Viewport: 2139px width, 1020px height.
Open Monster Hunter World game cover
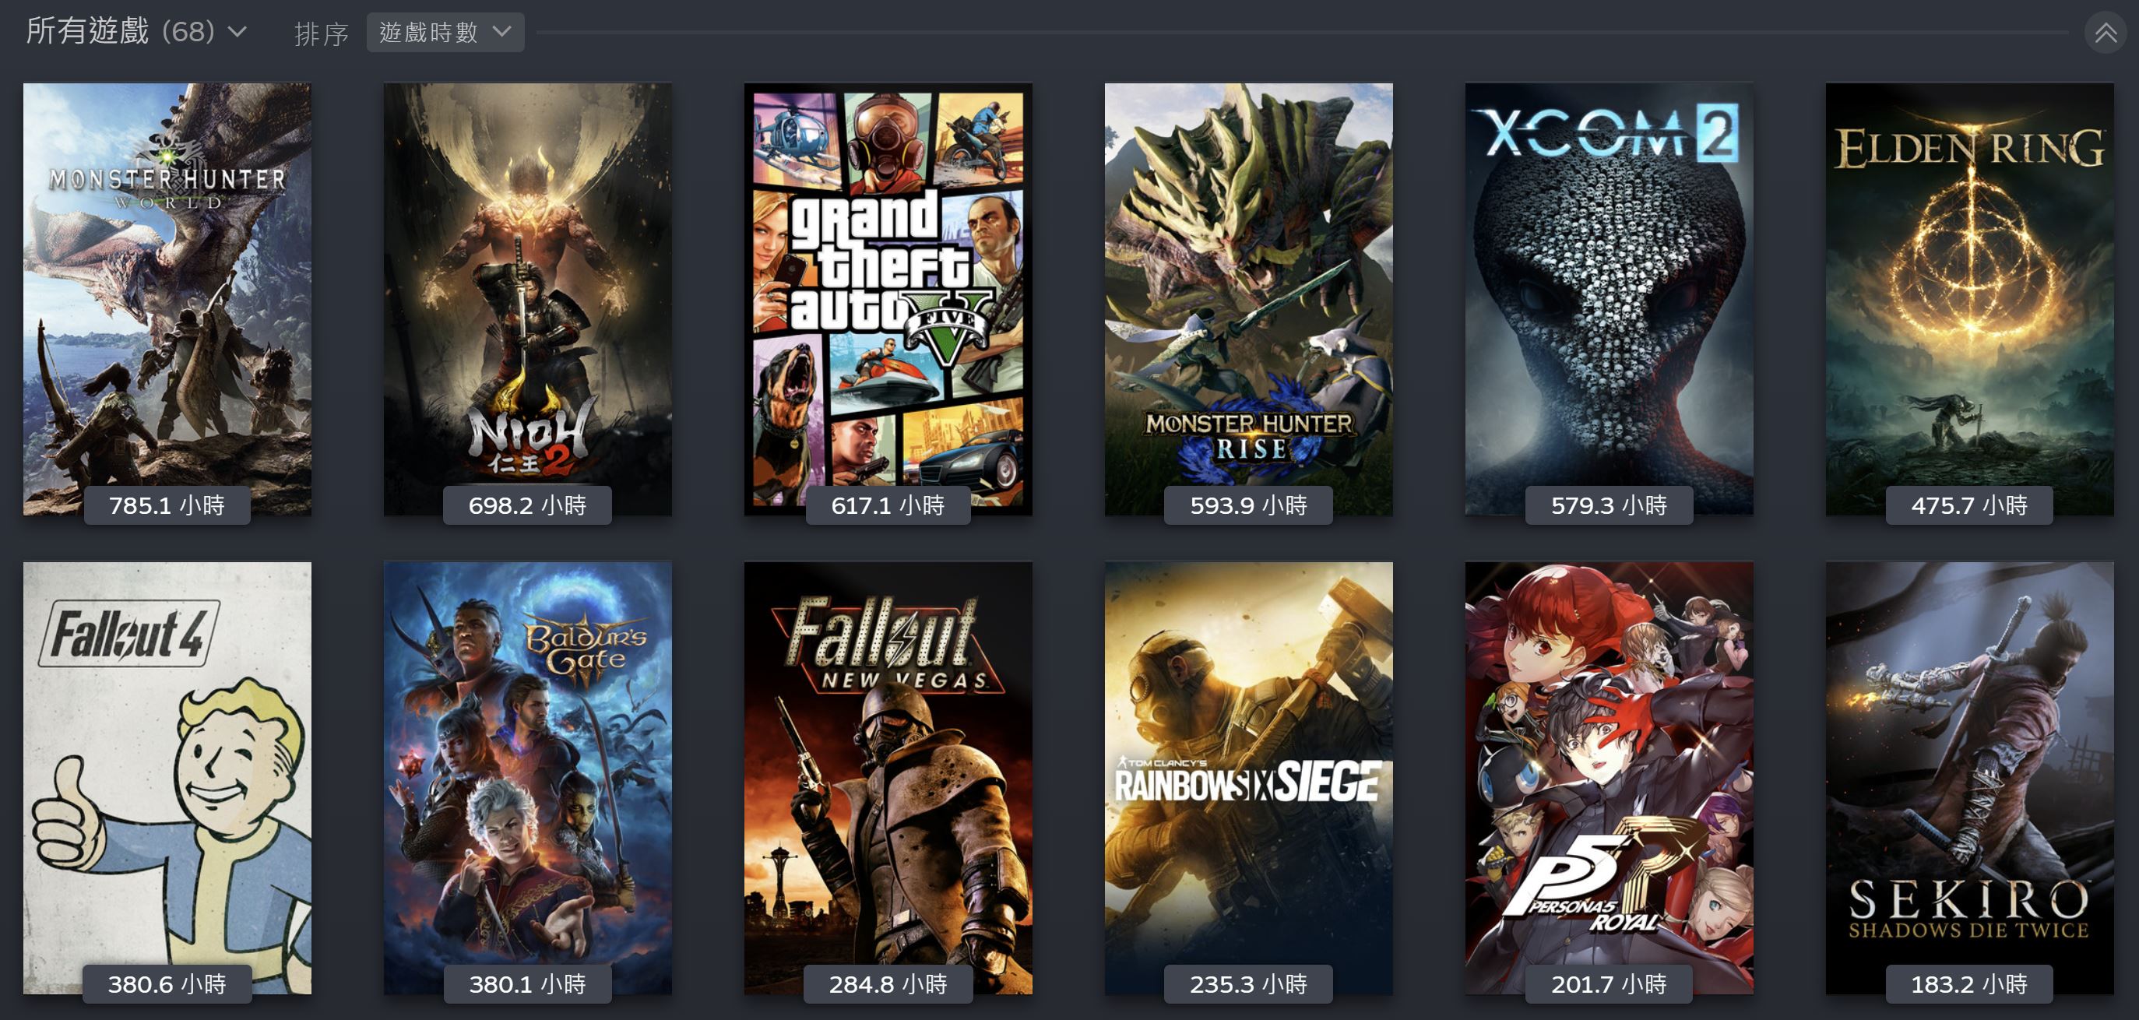point(167,299)
